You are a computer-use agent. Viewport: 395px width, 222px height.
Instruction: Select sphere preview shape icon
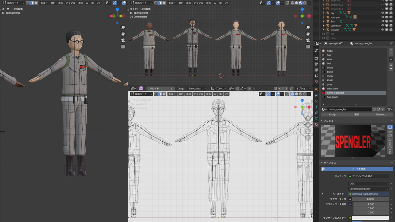(x=390, y=131)
